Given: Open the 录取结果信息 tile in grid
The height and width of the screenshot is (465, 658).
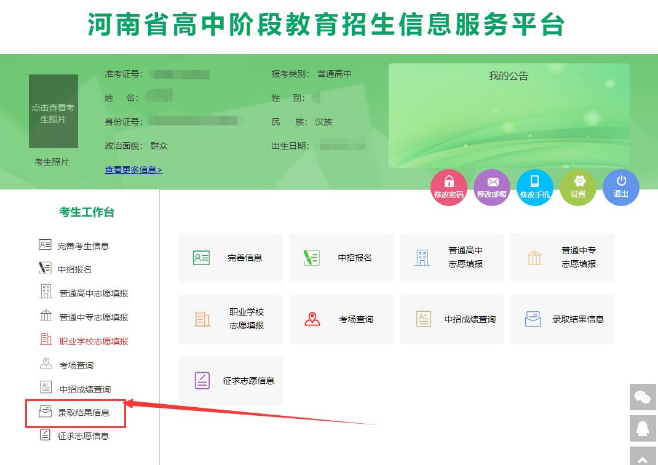Looking at the screenshot, I should point(562,319).
